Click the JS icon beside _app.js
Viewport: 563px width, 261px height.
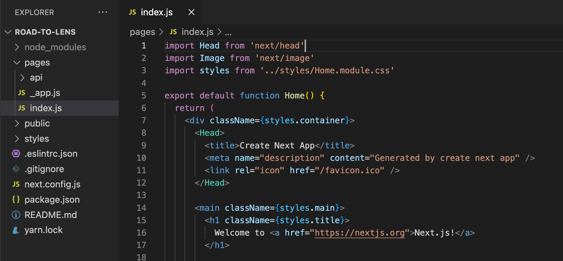click(22, 93)
